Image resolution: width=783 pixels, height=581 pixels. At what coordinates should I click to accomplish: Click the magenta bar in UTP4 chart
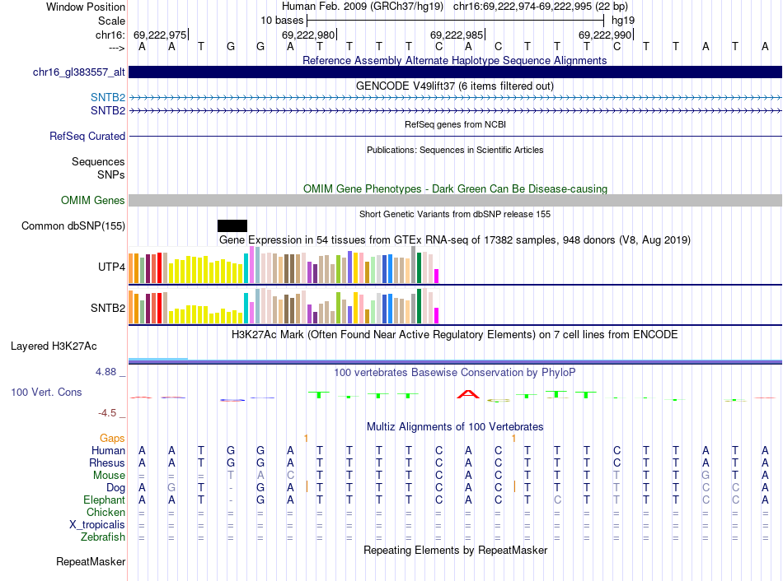click(x=437, y=277)
